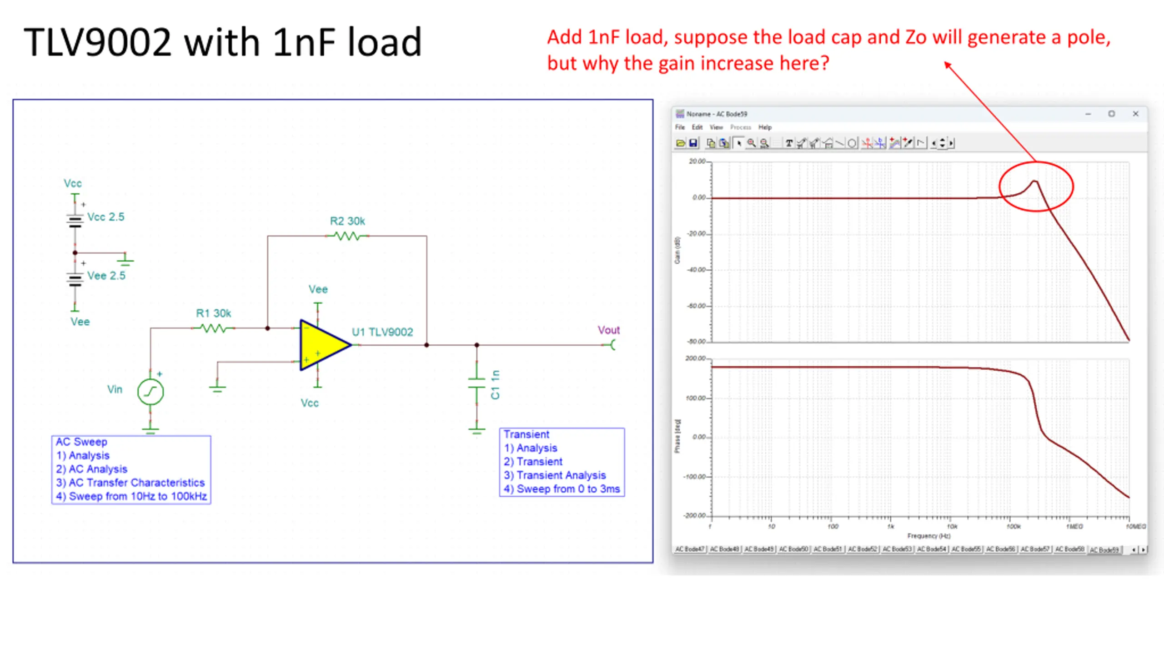
Task: Switch to the AC Bode56 tab
Action: [1000, 549]
